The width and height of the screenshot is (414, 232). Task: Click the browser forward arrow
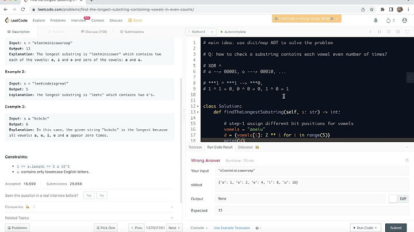14,10
